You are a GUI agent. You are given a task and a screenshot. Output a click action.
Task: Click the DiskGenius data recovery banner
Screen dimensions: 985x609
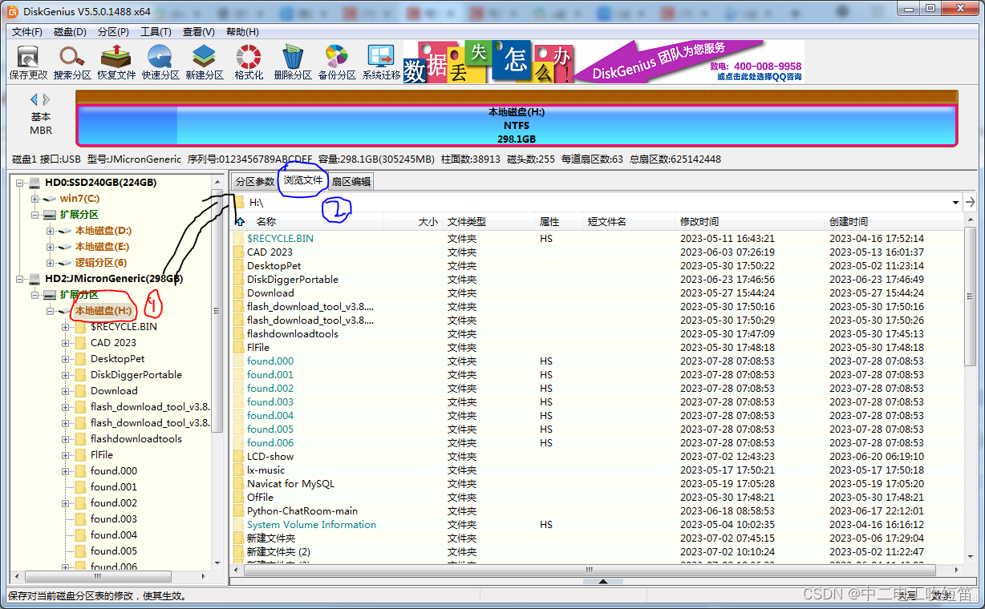click(603, 62)
